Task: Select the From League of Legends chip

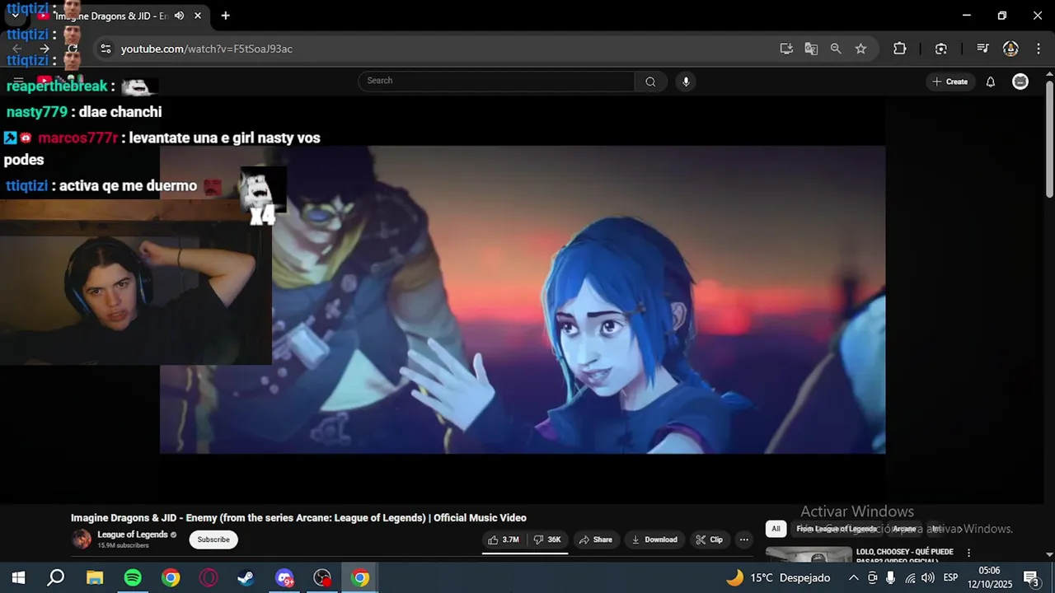Action: [836, 529]
